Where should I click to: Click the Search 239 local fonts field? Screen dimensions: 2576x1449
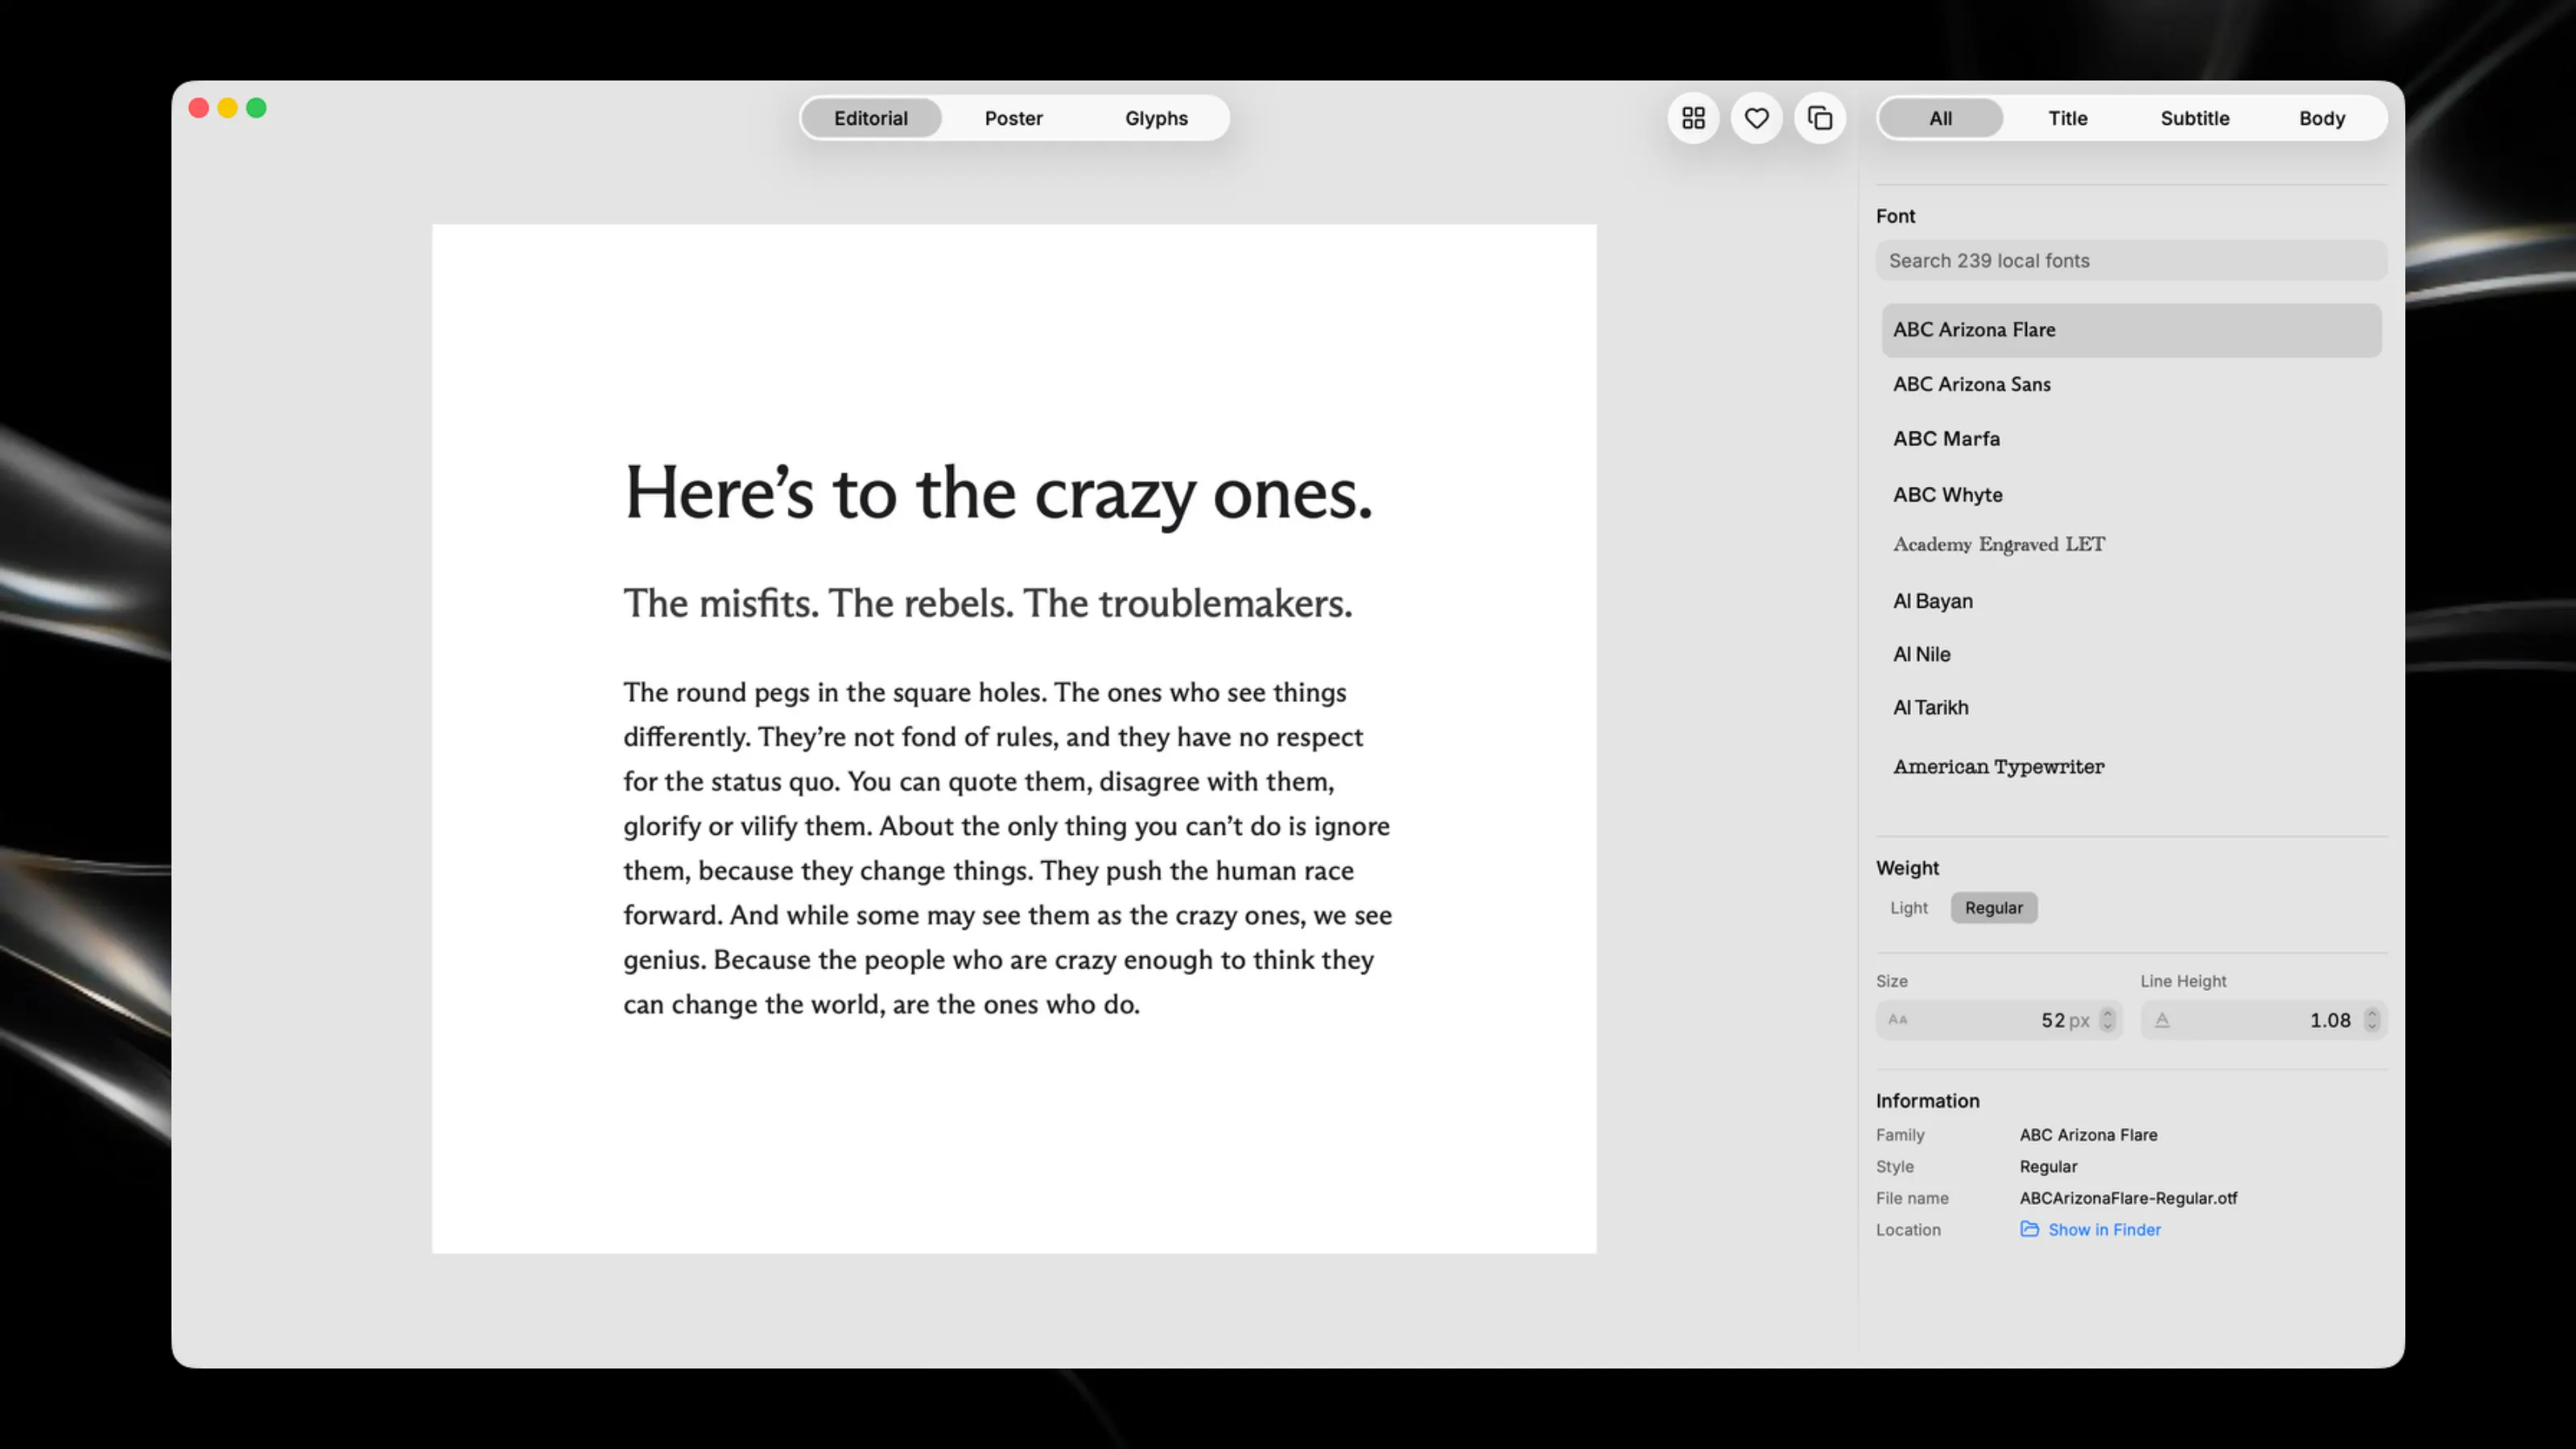click(x=2131, y=260)
